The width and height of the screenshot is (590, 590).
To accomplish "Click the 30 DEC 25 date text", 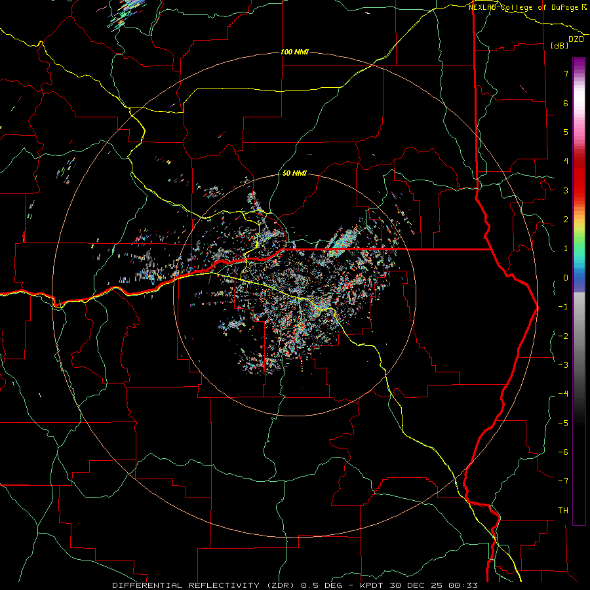I will coord(416,585).
